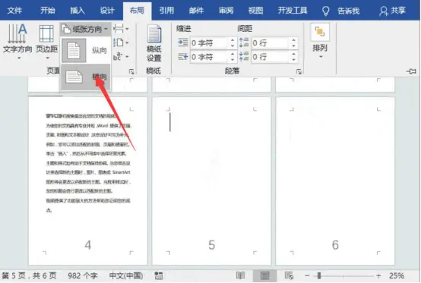Click the left indent icon

click(183, 42)
